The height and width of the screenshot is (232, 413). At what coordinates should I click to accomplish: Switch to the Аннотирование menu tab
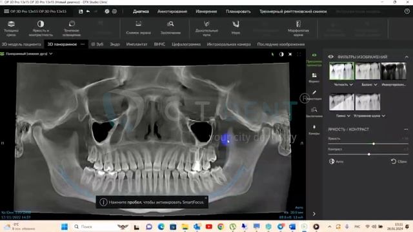(x=172, y=12)
